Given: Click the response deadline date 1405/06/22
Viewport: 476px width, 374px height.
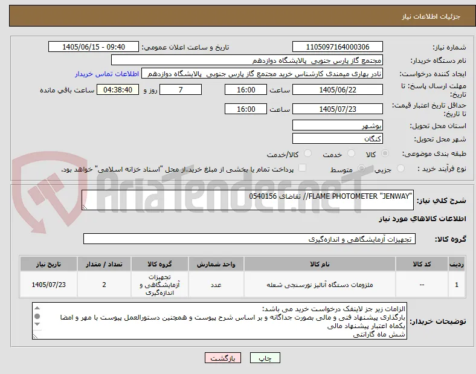Looking at the screenshot, I should point(337,90).
